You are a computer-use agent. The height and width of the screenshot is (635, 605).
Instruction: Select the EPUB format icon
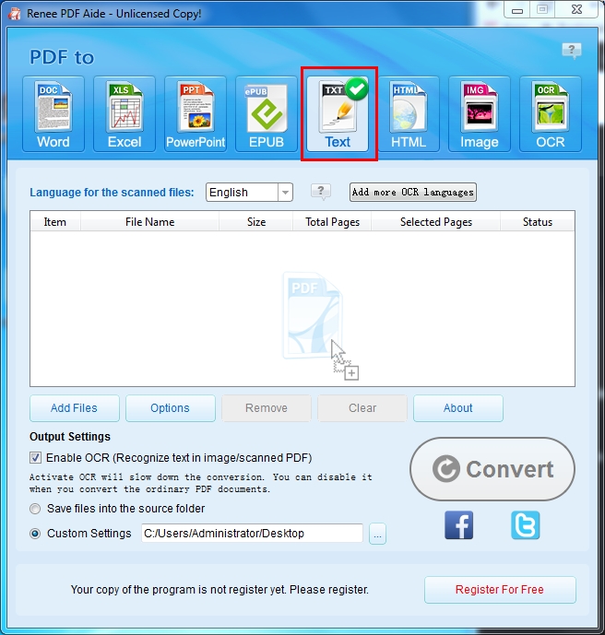click(267, 114)
